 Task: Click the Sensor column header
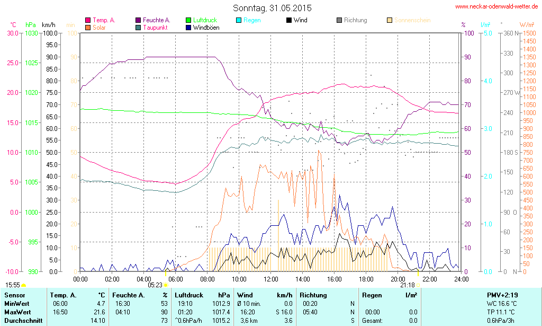click(14, 295)
